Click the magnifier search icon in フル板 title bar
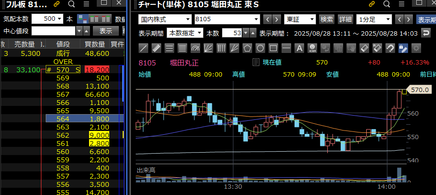Viewport: 436px width, 195px height. (71, 4)
